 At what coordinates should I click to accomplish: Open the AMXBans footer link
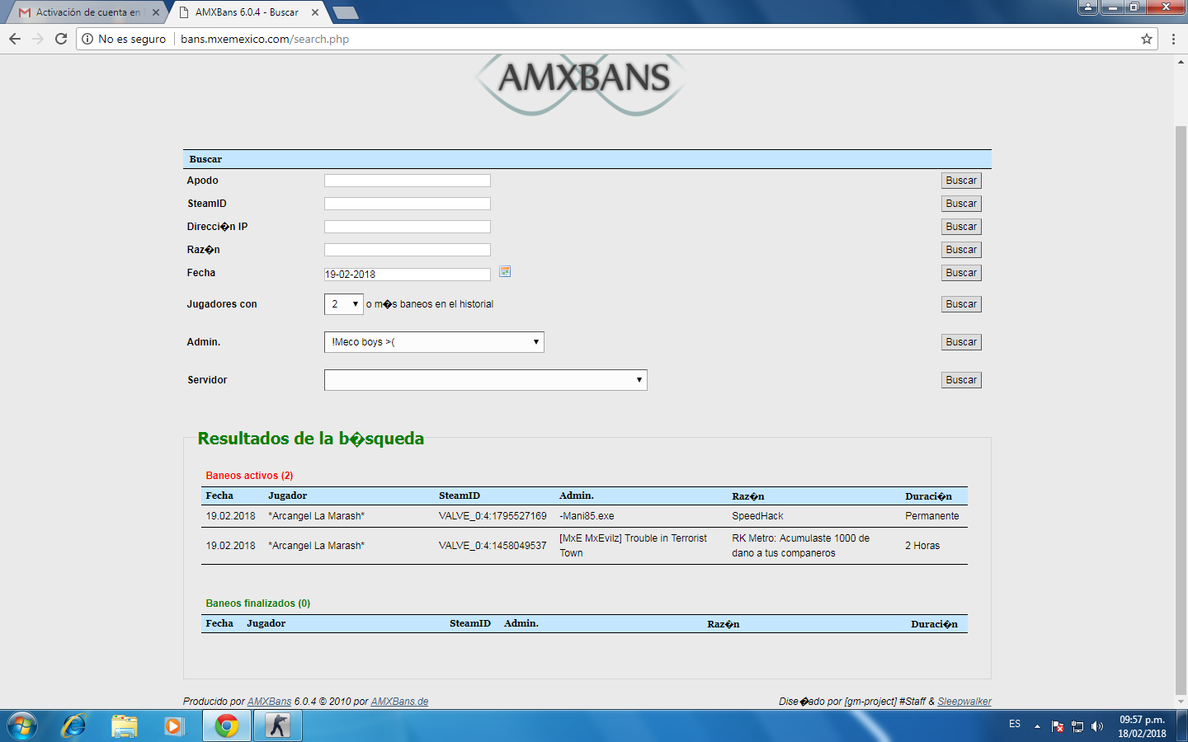[269, 702]
